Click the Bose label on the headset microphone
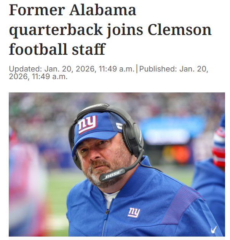This screenshot has height=240, width=230. [x=112, y=175]
